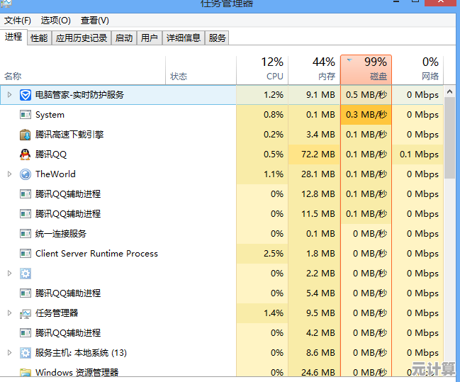Click the 0.1 Mbps network cell

click(x=417, y=155)
